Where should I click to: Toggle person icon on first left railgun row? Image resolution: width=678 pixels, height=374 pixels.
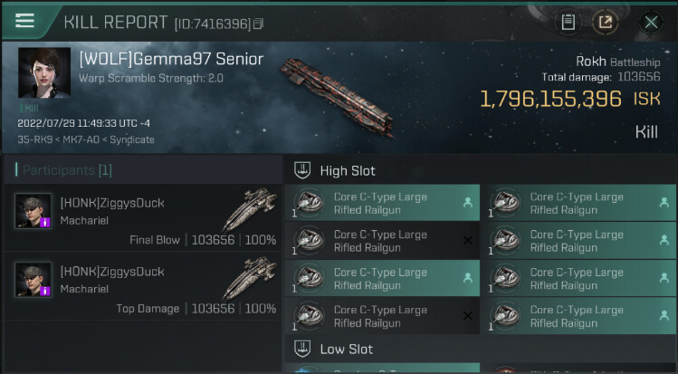[x=467, y=203]
